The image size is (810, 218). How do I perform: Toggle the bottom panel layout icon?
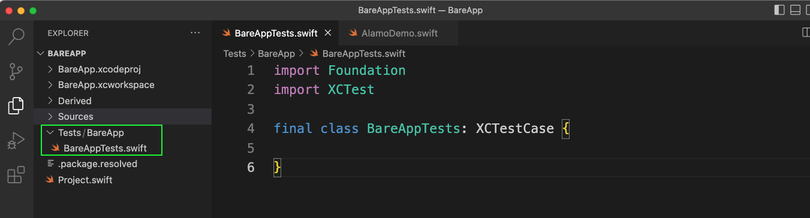(x=796, y=10)
